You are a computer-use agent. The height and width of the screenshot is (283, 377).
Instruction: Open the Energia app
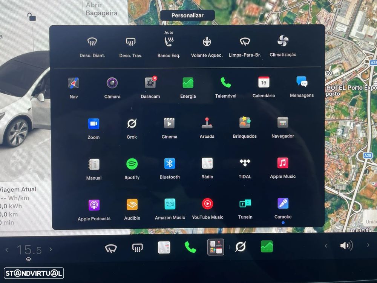[188, 88]
